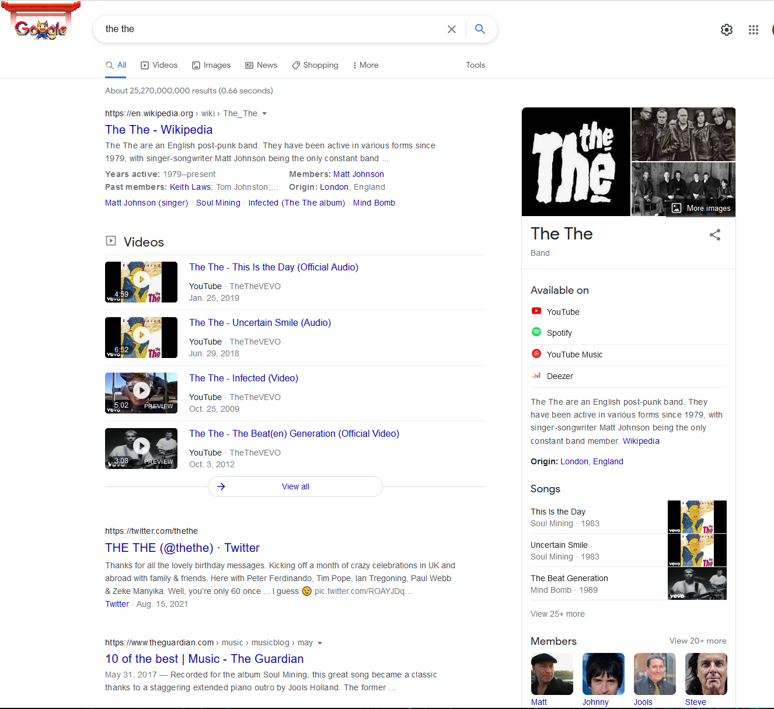Play Beat(en) Generation video thumbnail
Image resolution: width=774 pixels, height=709 pixels.
tap(141, 449)
